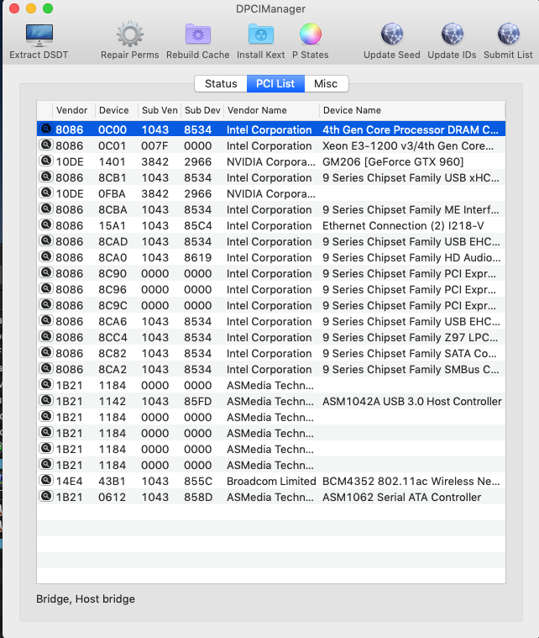Click lookup icon for device 8CAD row
This screenshot has height=638, width=539.
click(46, 241)
